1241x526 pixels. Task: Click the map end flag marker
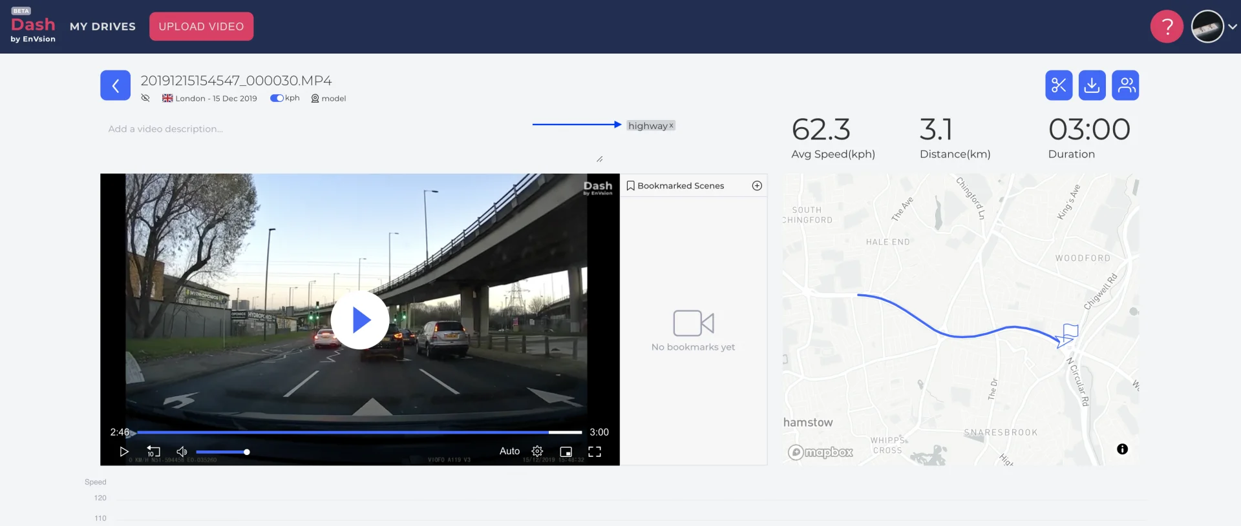pos(1070,331)
